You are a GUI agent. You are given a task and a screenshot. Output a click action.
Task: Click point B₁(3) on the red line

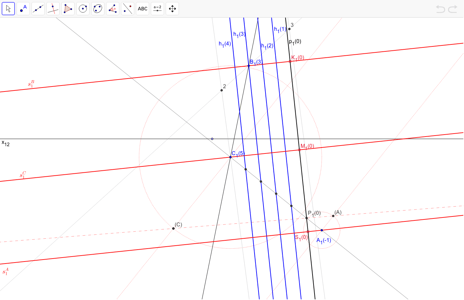249,66
